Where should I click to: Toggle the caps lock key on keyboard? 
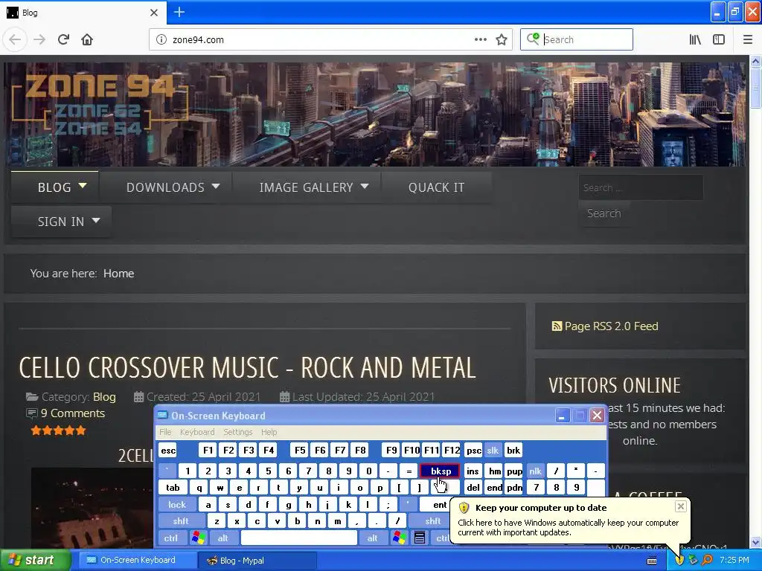(x=177, y=505)
